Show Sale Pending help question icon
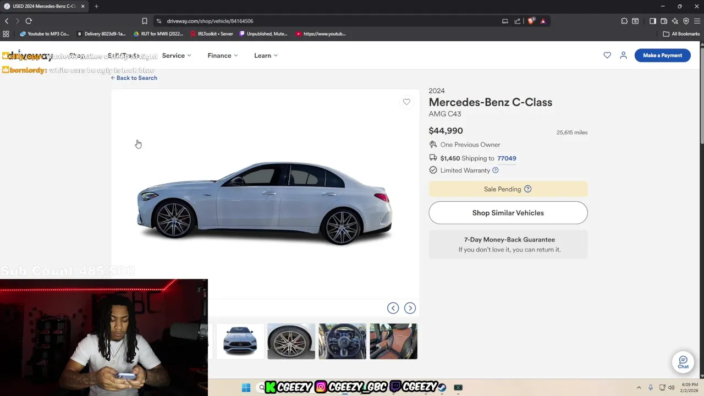The height and width of the screenshot is (396, 704). (527, 189)
